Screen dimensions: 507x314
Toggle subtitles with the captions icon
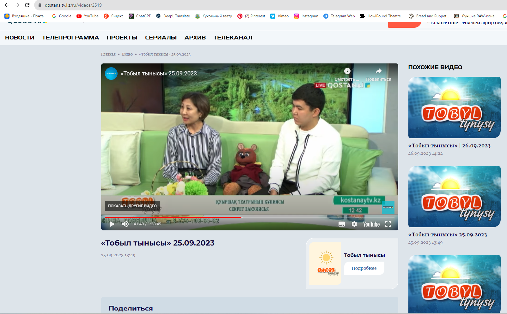342,224
